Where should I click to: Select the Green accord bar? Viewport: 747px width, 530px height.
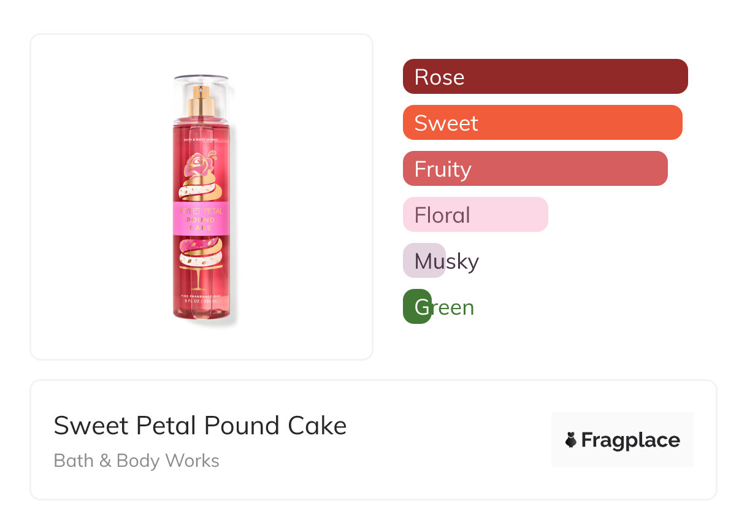coord(418,307)
